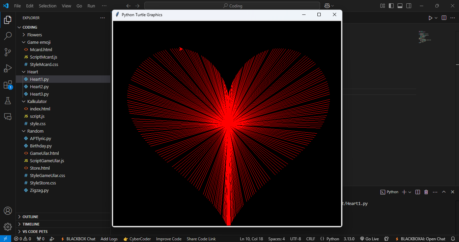
Task: Toggle the Panel layout control
Action: tap(400, 6)
